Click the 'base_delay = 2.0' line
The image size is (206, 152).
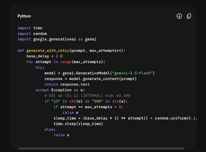pyautogui.click(x=45, y=56)
